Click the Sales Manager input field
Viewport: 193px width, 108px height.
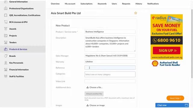(110, 55)
